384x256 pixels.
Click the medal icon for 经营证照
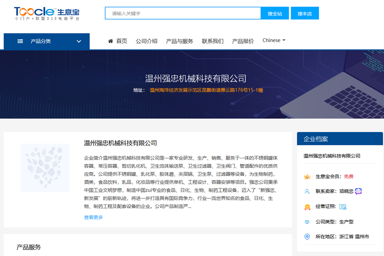pos(307,207)
